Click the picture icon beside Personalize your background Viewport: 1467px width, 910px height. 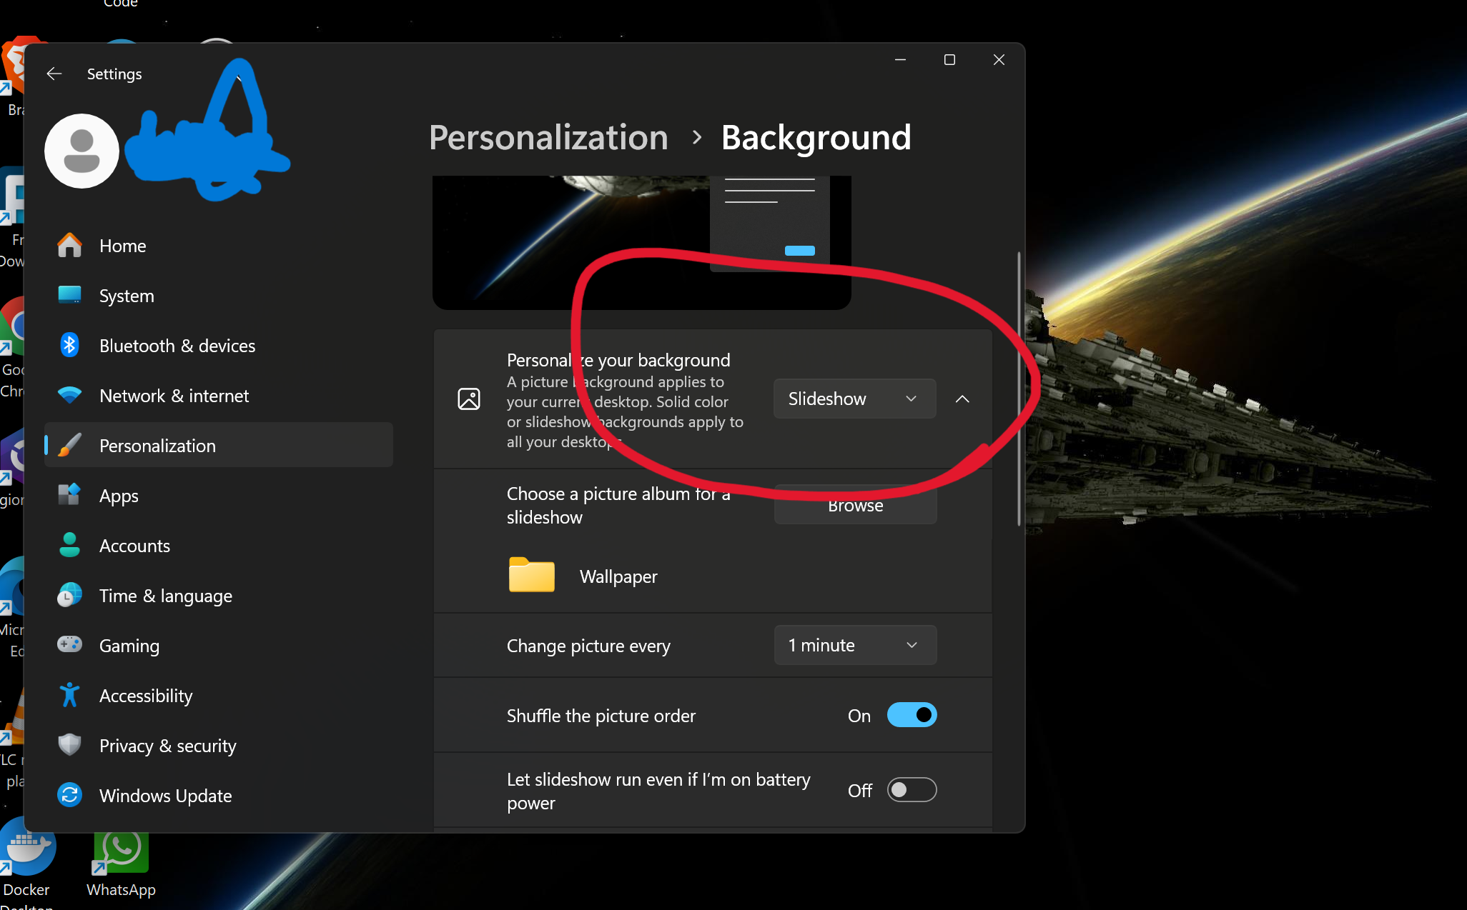[x=469, y=399]
